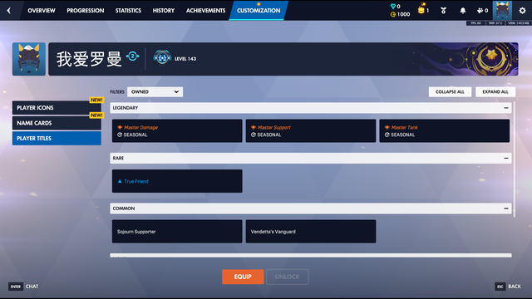Viewport: 532px width, 299px height.
Task: Open the Owned filters dropdown
Action: click(x=155, y=92)
